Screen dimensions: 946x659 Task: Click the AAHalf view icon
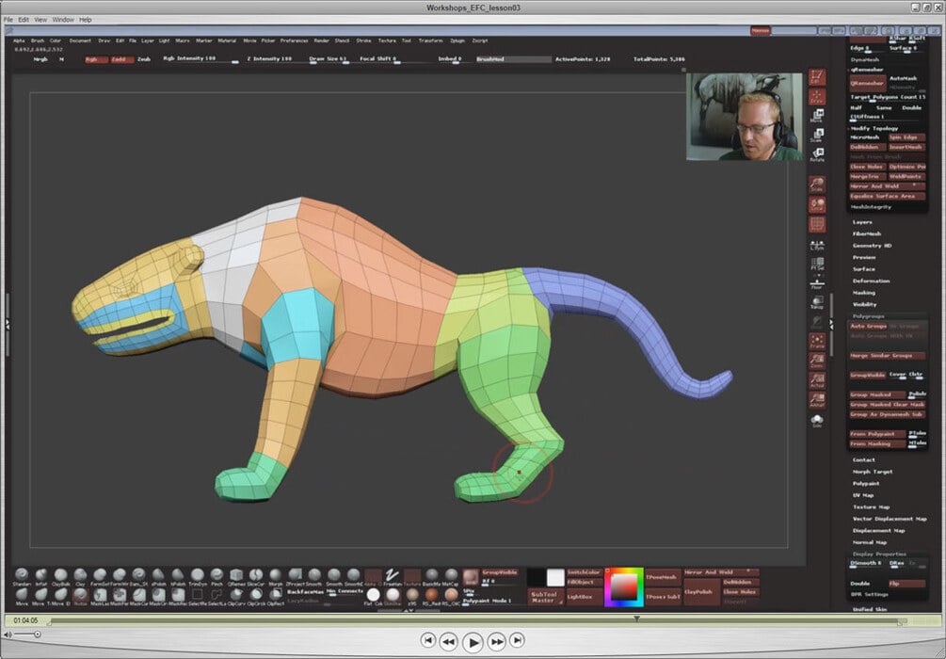tap(817, 399)
